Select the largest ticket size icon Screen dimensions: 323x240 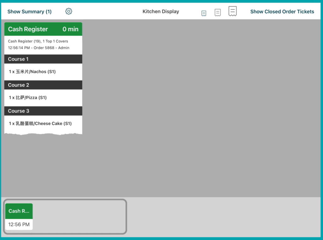232,11
